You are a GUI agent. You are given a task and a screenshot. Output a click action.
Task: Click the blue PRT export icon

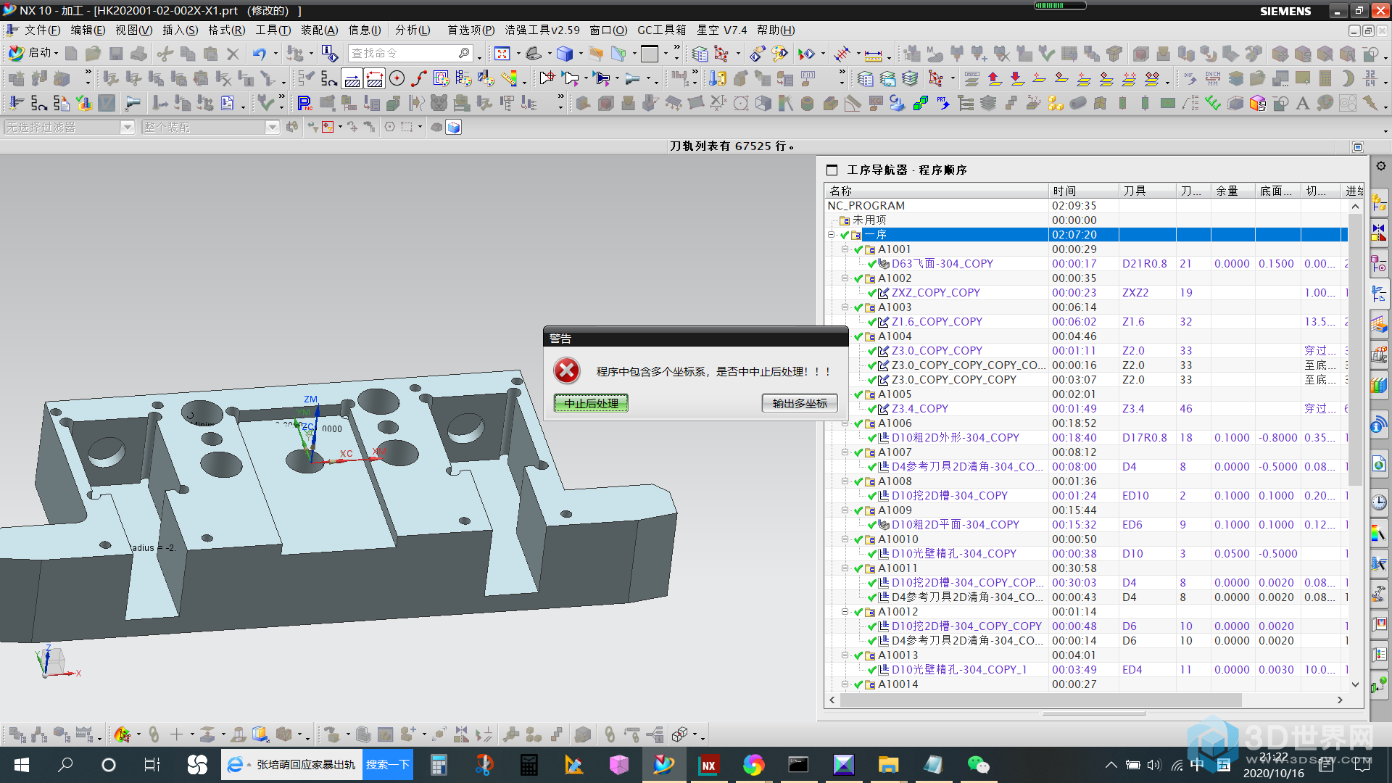(942, 103)
